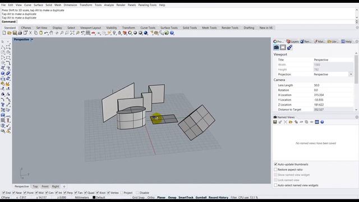Screen dimensions: 359x202
Task: Click the light bulb icon in toolbar
Action: pyautogui.click(x=114, y=33)
